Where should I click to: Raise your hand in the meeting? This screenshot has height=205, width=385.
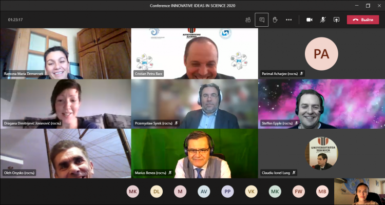point(275,19)
